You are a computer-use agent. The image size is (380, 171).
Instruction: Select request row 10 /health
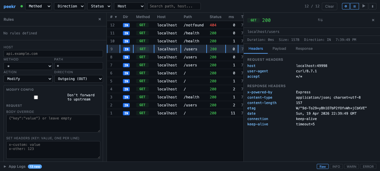click(x=175, y=41)
